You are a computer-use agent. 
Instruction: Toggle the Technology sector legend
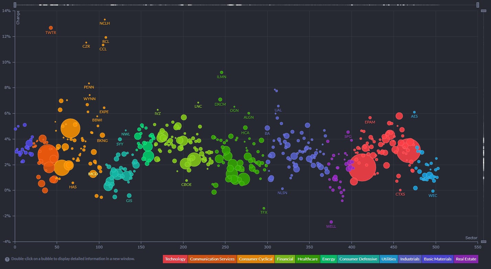click(x=175, y=259)
